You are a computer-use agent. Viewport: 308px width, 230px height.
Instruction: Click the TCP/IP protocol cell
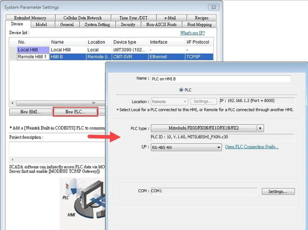point(199,57)
